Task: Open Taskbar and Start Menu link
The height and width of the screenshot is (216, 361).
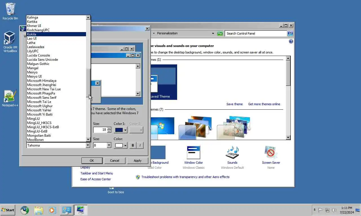Action: pos(96,173)
